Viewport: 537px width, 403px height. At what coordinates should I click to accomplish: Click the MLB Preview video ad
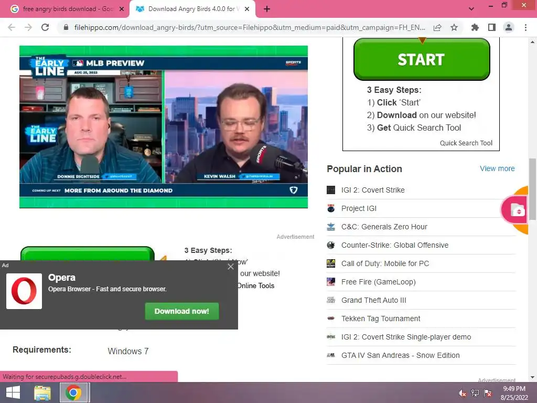[x=164, y=127]
